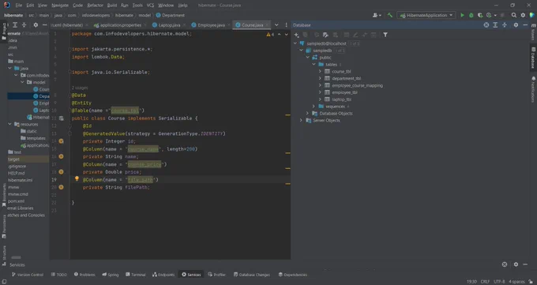Expand the Server Objects node

coord(301,120)
